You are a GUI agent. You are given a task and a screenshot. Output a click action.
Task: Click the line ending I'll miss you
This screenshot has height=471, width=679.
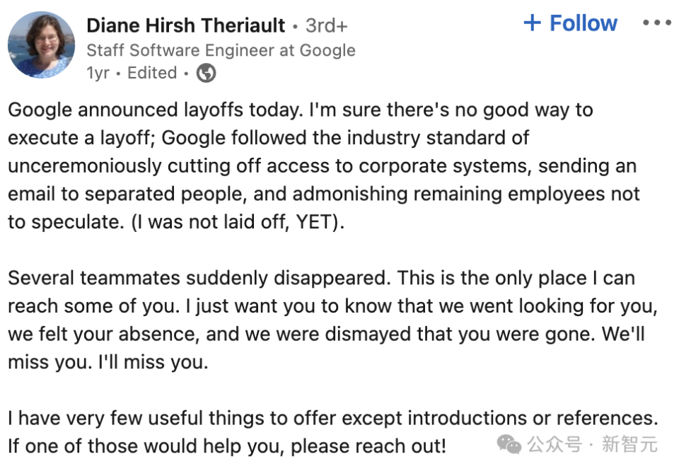point(108,362)
